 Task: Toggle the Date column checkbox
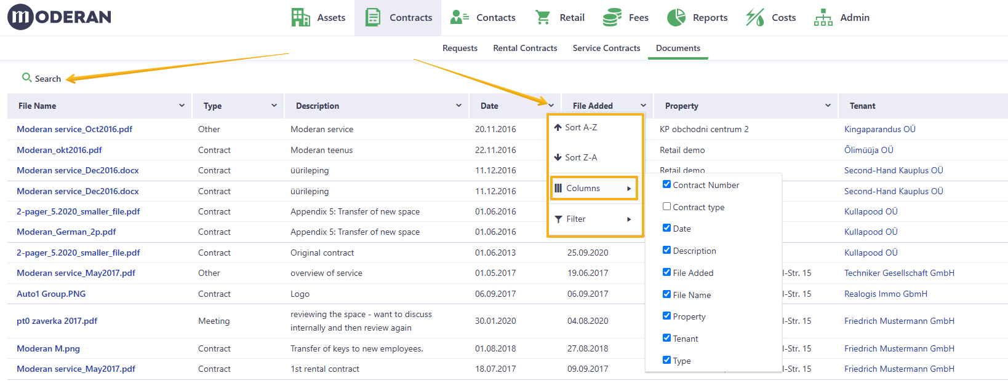point(666,228)
